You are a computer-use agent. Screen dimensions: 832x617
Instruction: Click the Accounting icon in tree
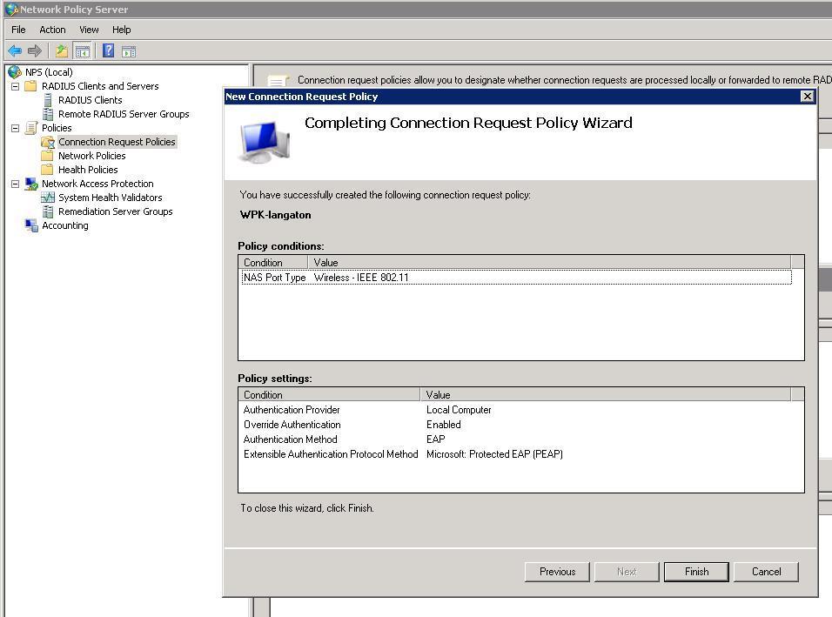[31, 225]
